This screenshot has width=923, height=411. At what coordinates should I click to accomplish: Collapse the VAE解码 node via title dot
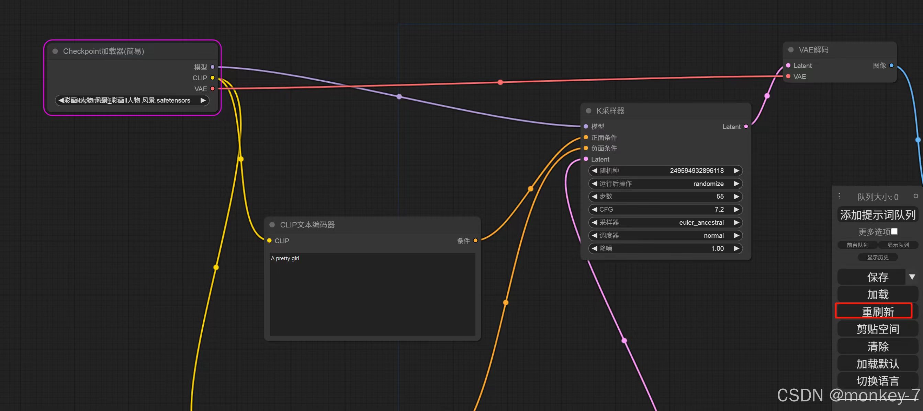pyautogui.click(x=791, y=50)
